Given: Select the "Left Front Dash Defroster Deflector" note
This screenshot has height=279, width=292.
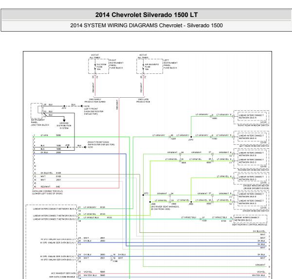Looking at the screenshot, I should coord(93,111).
